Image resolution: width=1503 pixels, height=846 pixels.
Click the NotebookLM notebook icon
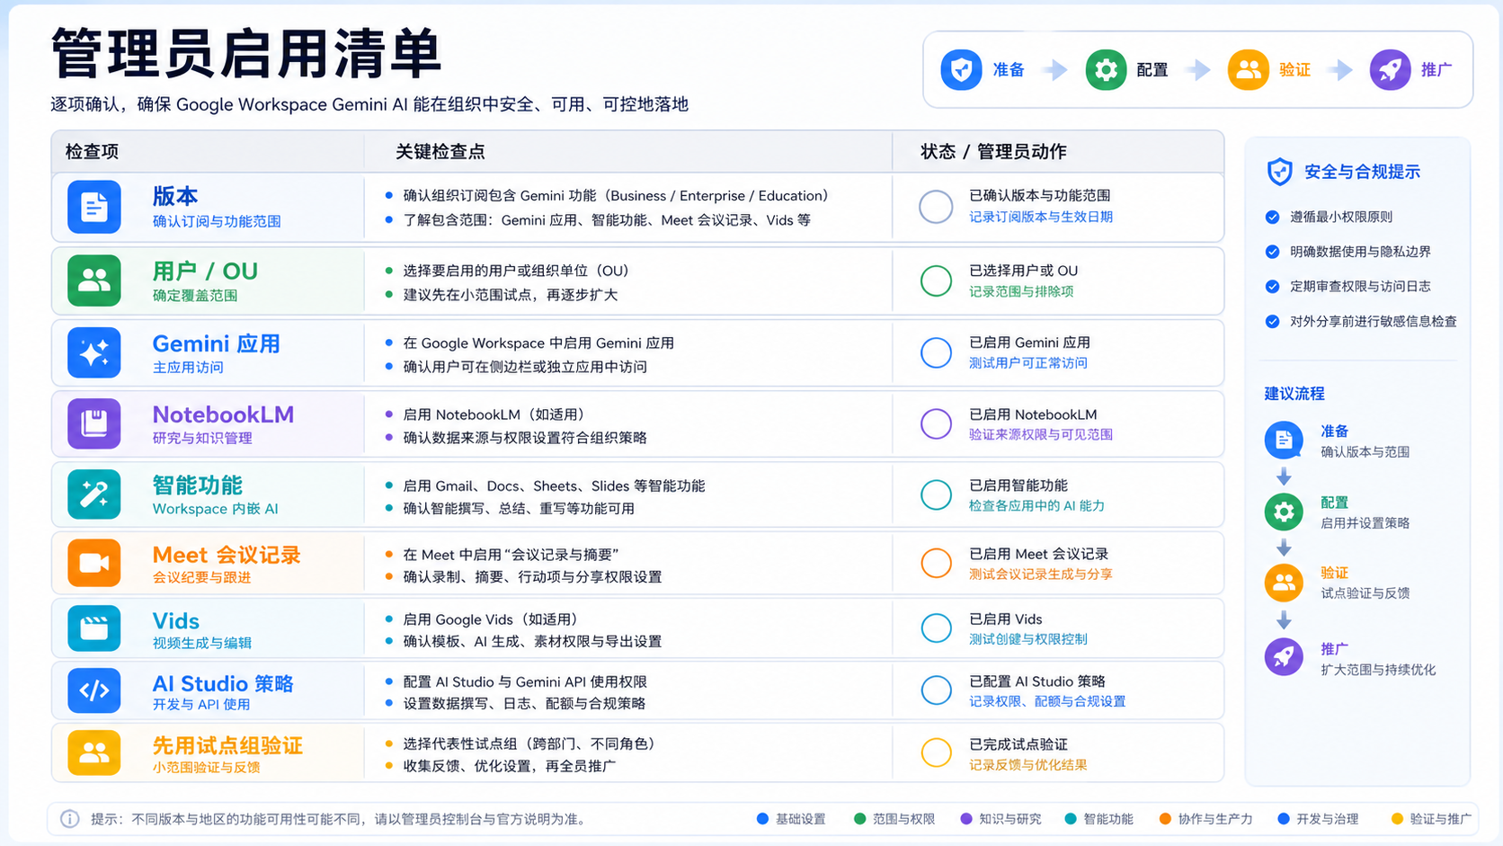[x=94, y=423]
